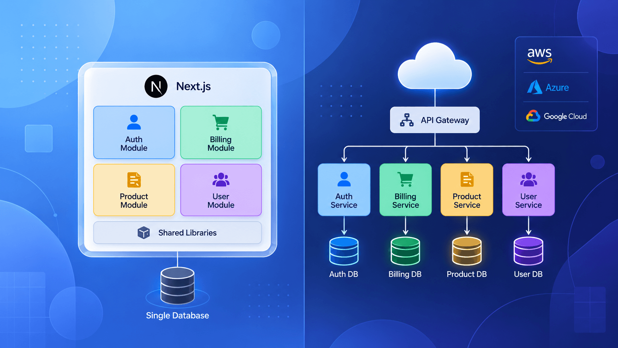The height and width of the screenshot is (348, 618).
Task: Click the Shared Libraries cube icon
Action: [x=144, y=233]
